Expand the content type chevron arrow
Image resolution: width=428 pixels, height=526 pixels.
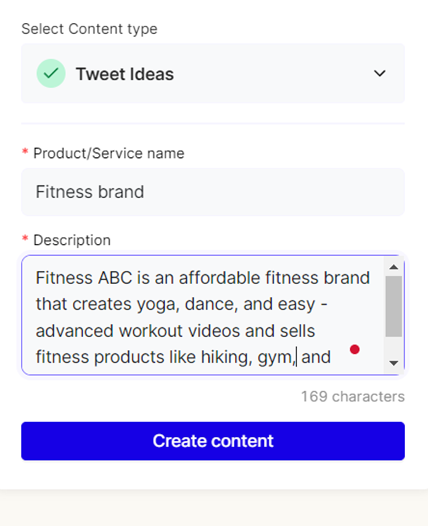click(x=380, y=73)
